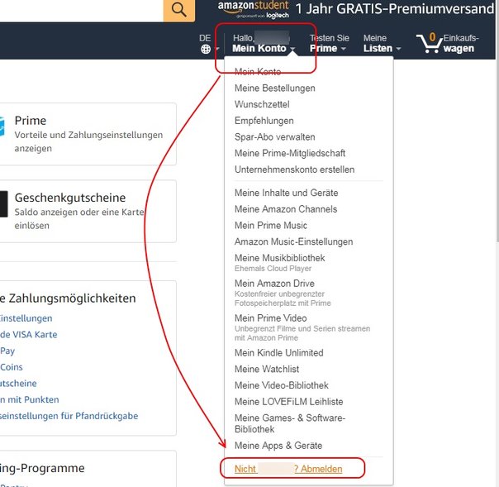Click the Prime box icon

[2, 127]
